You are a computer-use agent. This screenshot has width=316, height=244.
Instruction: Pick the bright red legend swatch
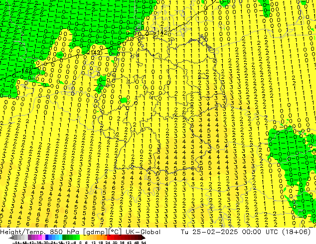pyautogui.click(x=109, y=238)
